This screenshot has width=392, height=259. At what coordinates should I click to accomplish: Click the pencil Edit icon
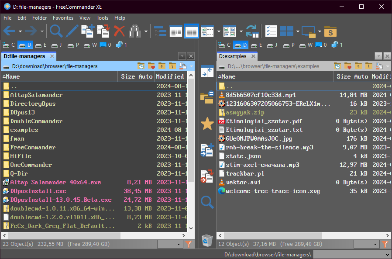point(72,31)
